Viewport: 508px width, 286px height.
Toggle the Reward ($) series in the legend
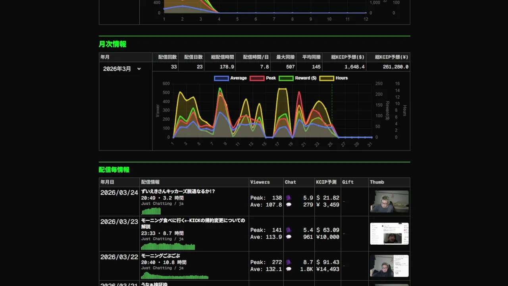coord(298,78)
